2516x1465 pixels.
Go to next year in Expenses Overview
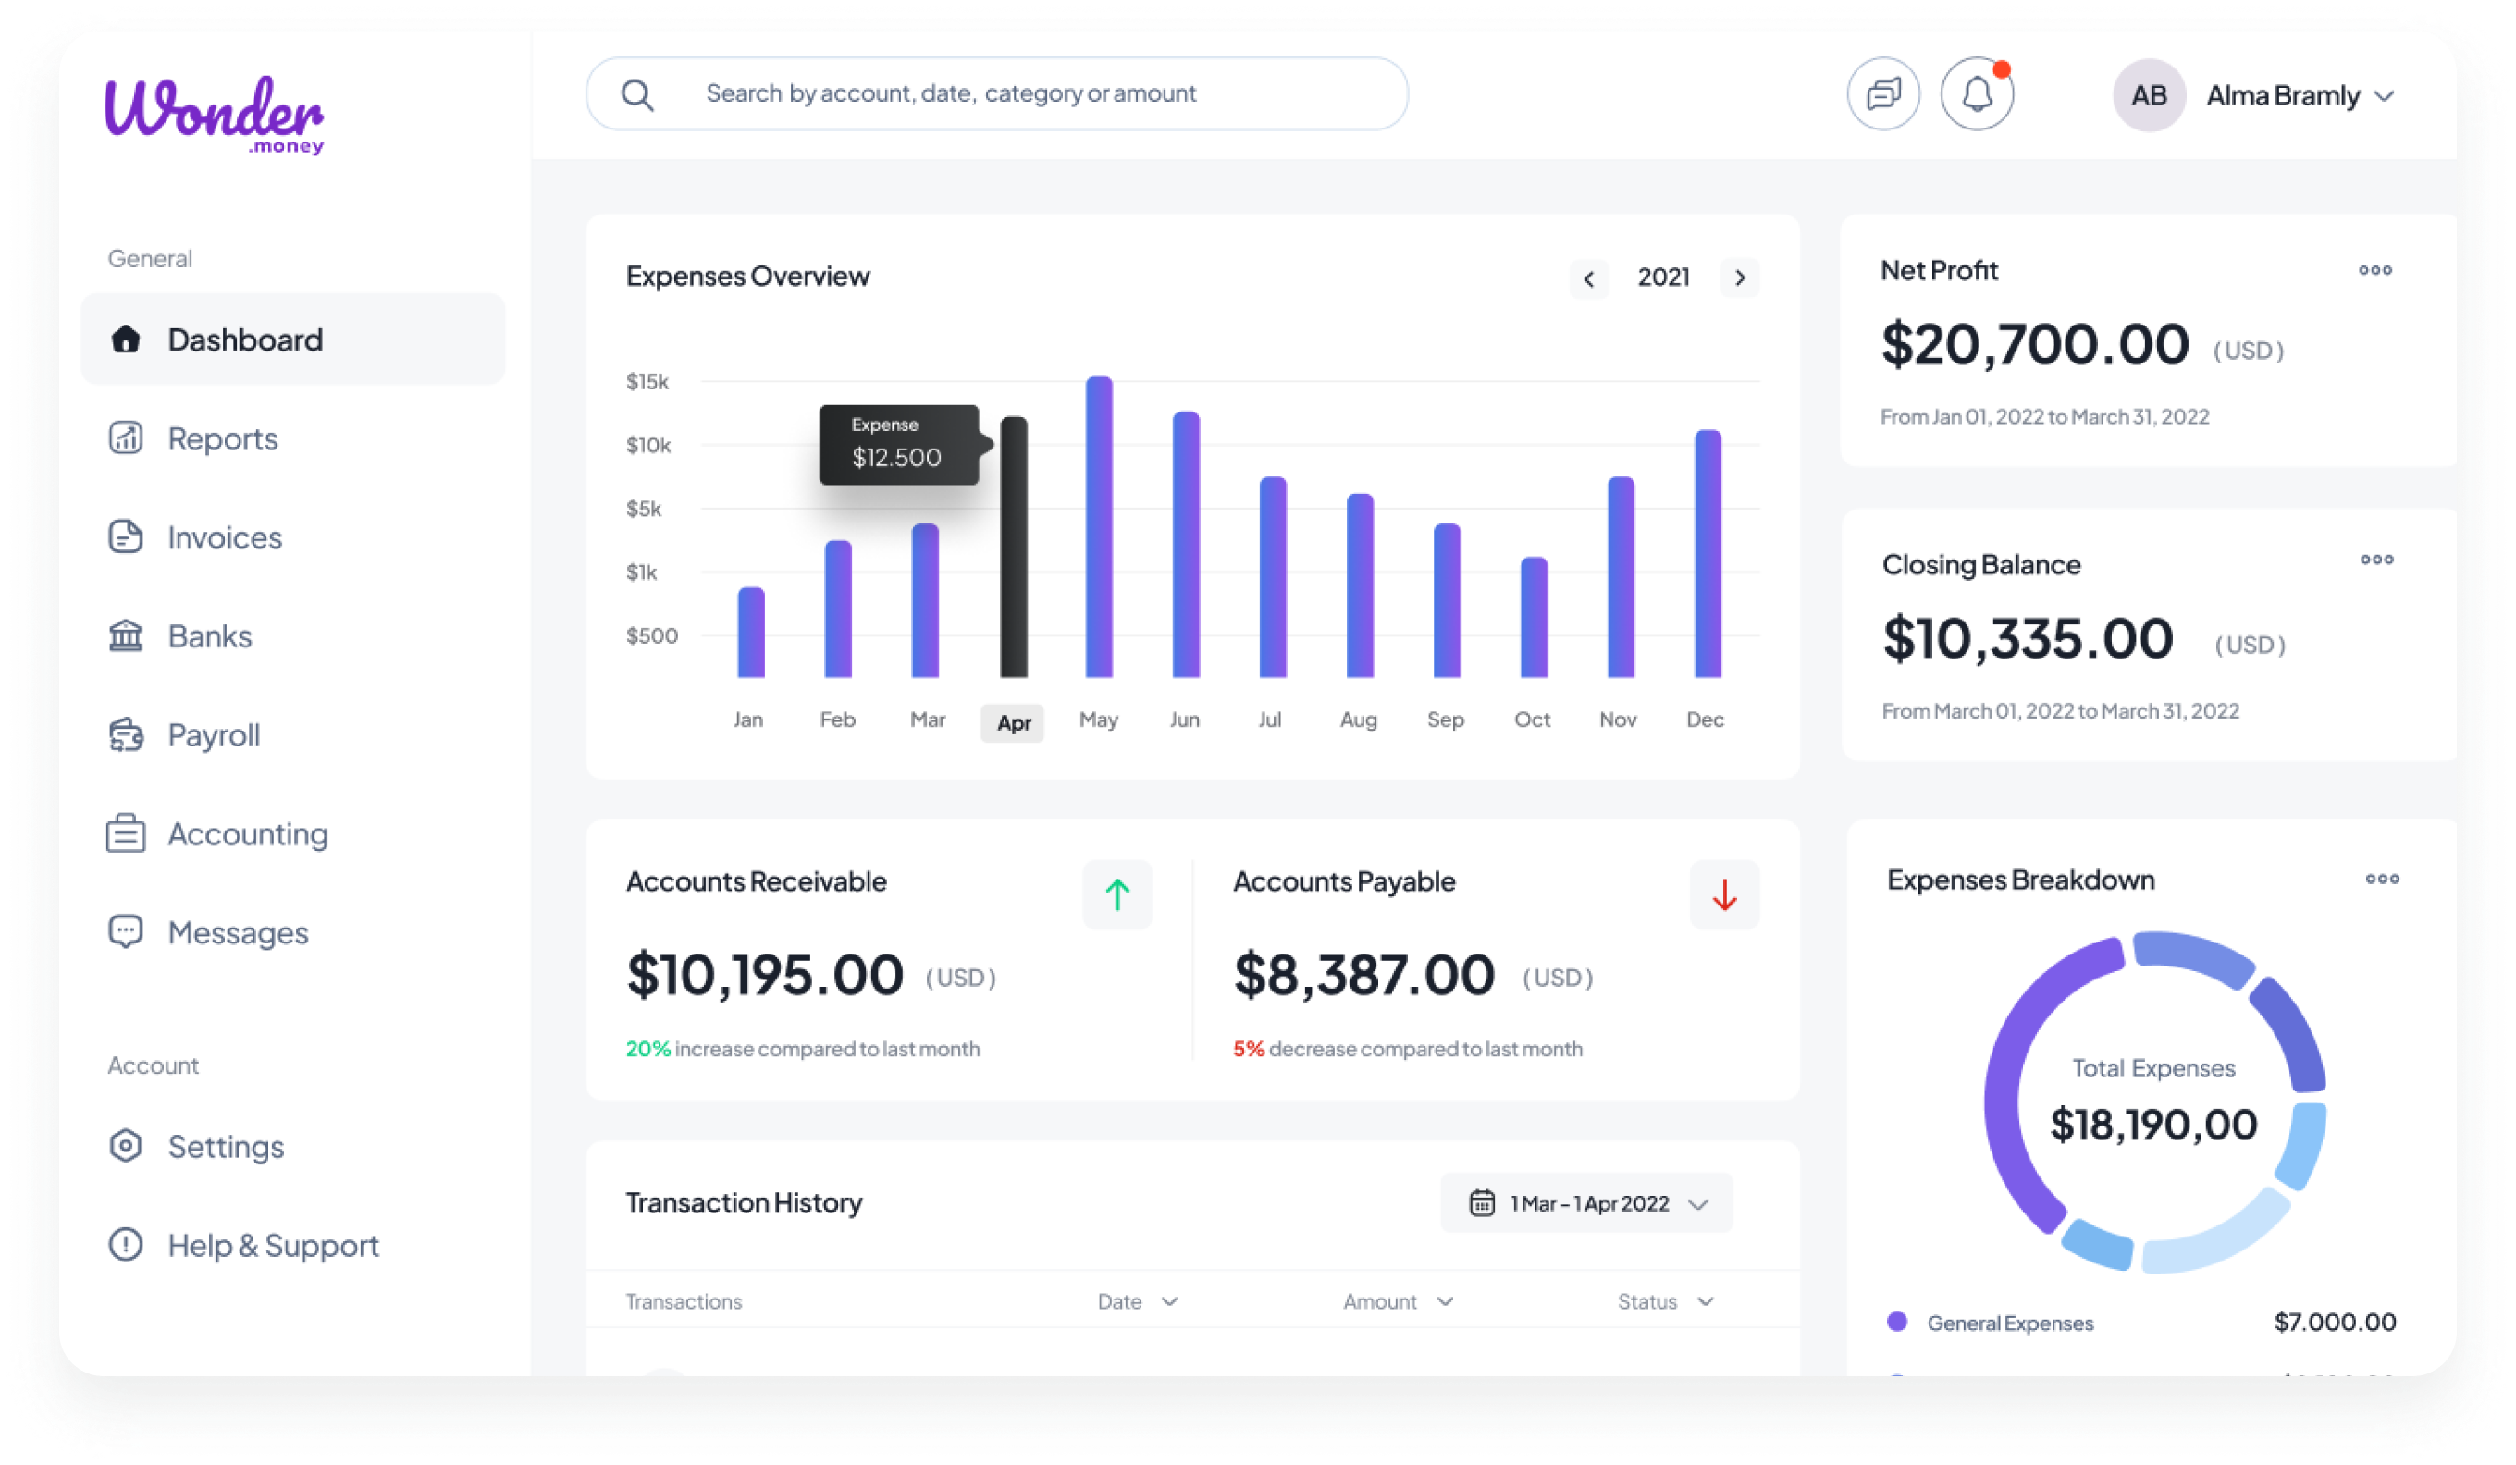pos(1739,277)
